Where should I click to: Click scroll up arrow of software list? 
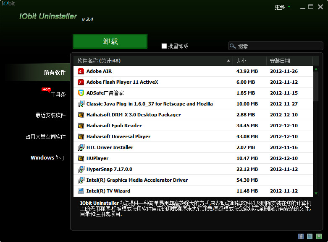(316, 69)
